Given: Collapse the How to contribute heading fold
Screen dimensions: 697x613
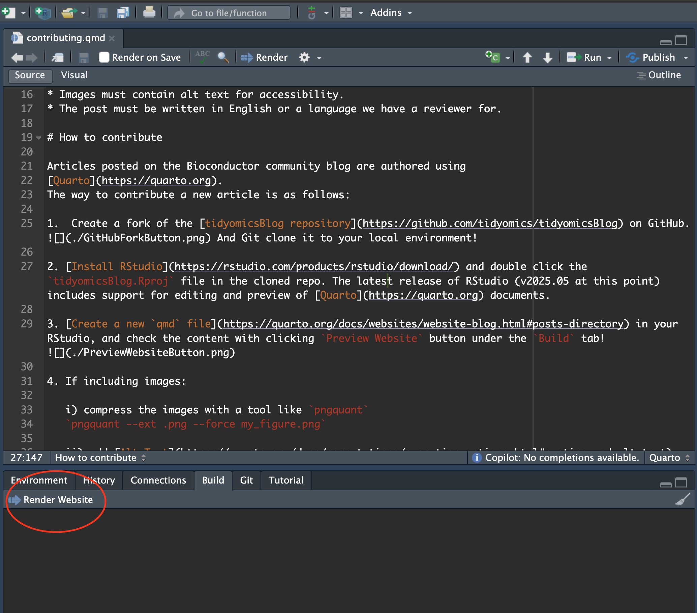Looking at the screenshot, I should [38, 138].
